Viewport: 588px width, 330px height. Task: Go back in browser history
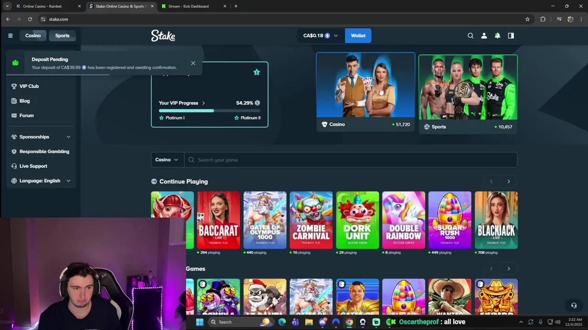[x=8, y=19]
